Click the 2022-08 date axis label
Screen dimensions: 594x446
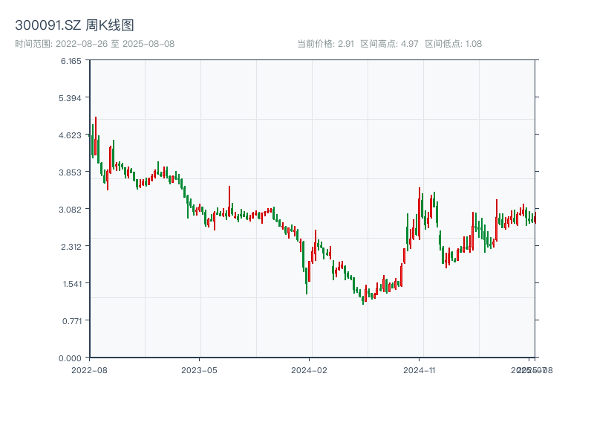(x=89, y=369)
